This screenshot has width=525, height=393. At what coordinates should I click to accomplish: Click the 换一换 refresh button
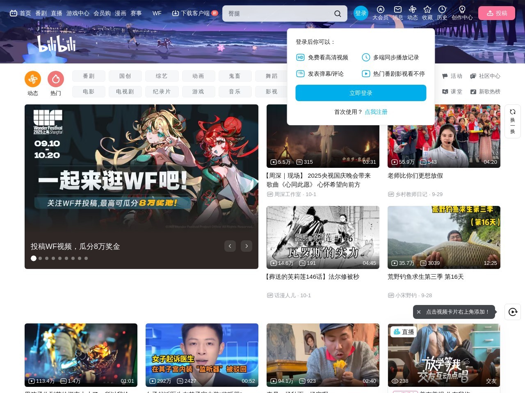(x=512, y=121)
